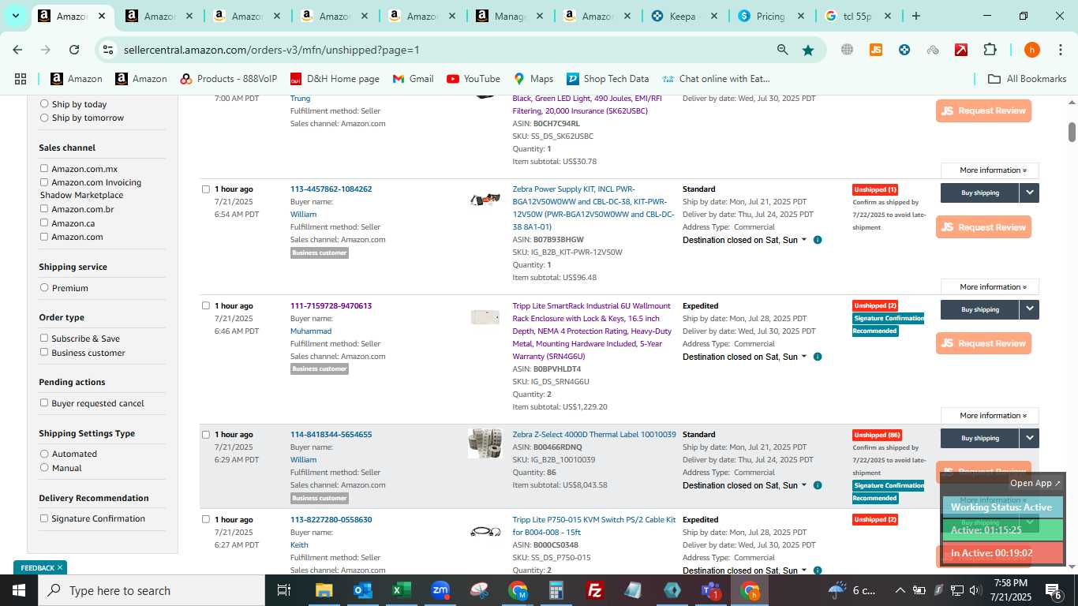Expand More information for the SK62USBC order
This screenshot has height=606, width=1078.
990,170
